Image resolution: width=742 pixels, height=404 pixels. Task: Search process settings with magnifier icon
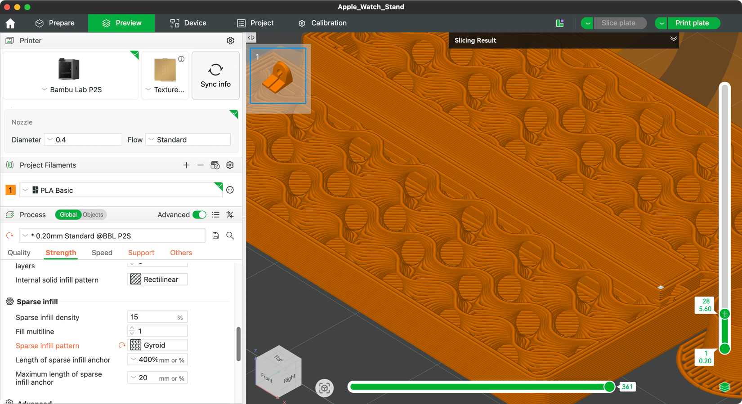click(230, 235)
